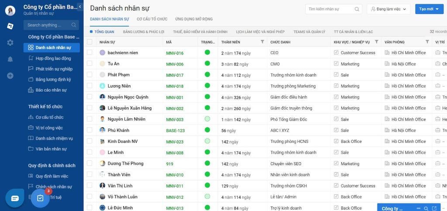The height and width of the screenshot is (211, 447).
Task: Search inside the Công ty chat widget
Action: click(426, 208)
